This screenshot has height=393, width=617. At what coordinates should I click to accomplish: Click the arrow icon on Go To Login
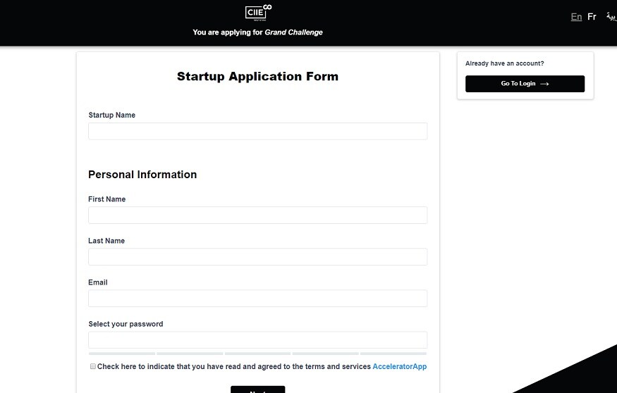click(544, 84)
